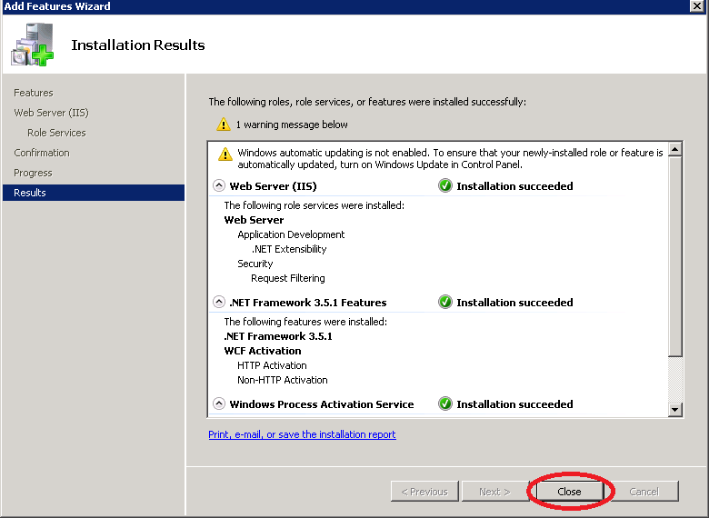Click 'Non-HTTP Activation' entry
The image size is (709, 518).
tap(282, 380)
